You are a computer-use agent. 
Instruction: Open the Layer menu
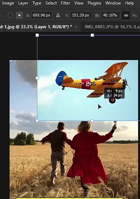pyautogui.click(x=23, y=3)
